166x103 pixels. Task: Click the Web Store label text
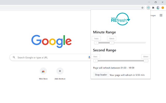(x=43, y=79)
